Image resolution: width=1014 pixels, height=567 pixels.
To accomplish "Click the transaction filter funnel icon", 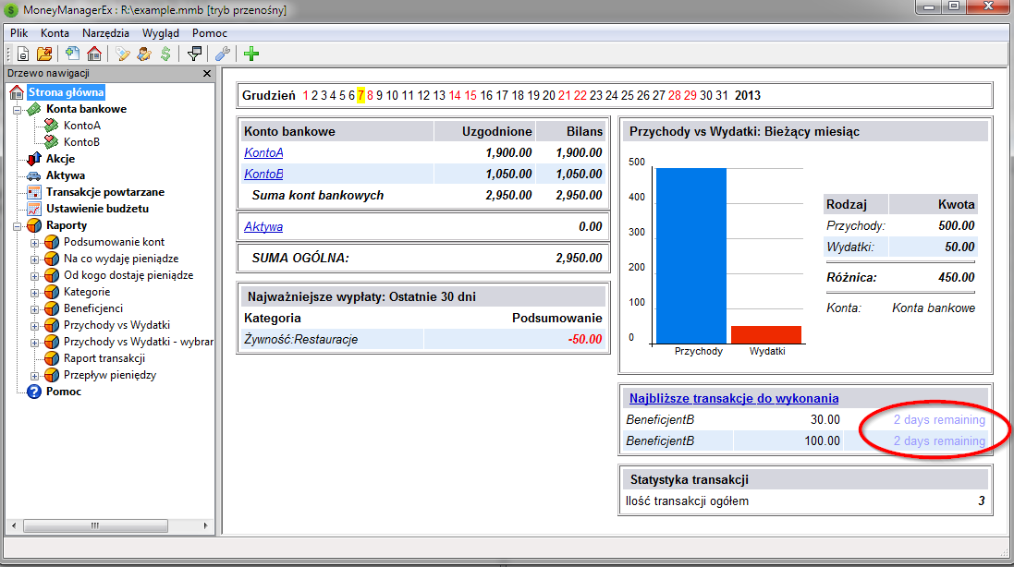I will (194, 54).
